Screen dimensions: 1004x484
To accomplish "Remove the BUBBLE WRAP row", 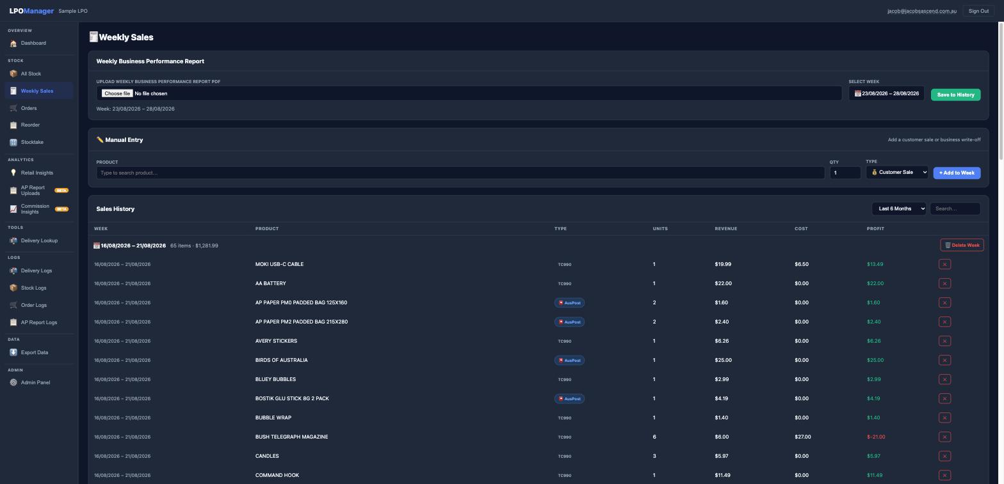I will 944,418.
